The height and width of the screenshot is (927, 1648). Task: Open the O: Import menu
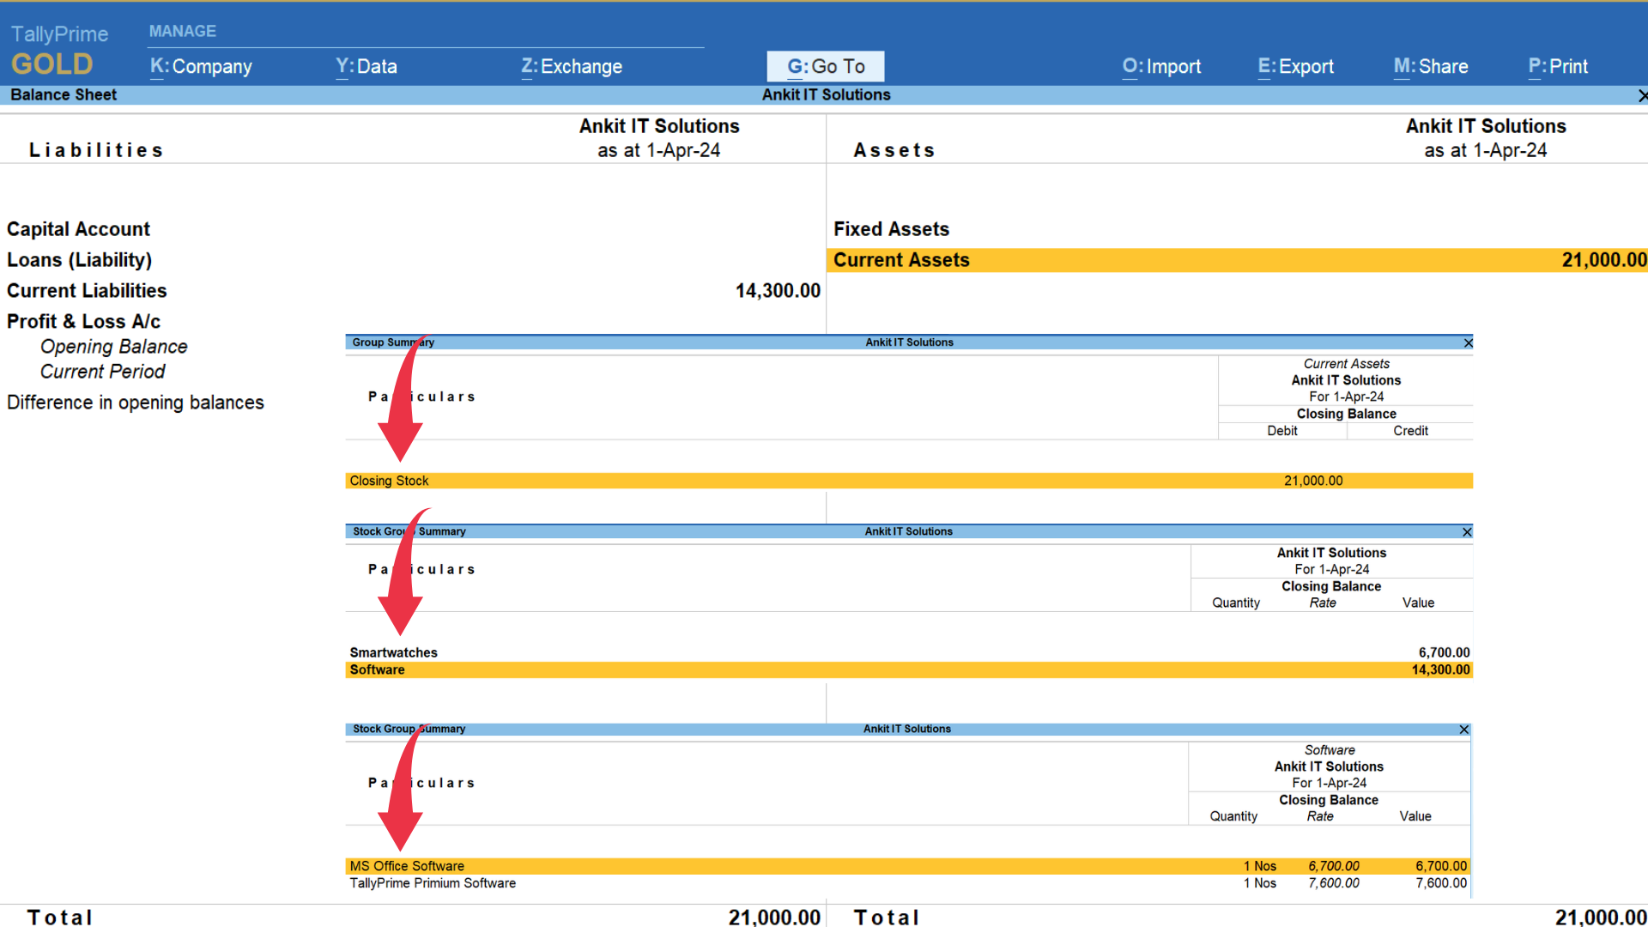point(1161,66)
